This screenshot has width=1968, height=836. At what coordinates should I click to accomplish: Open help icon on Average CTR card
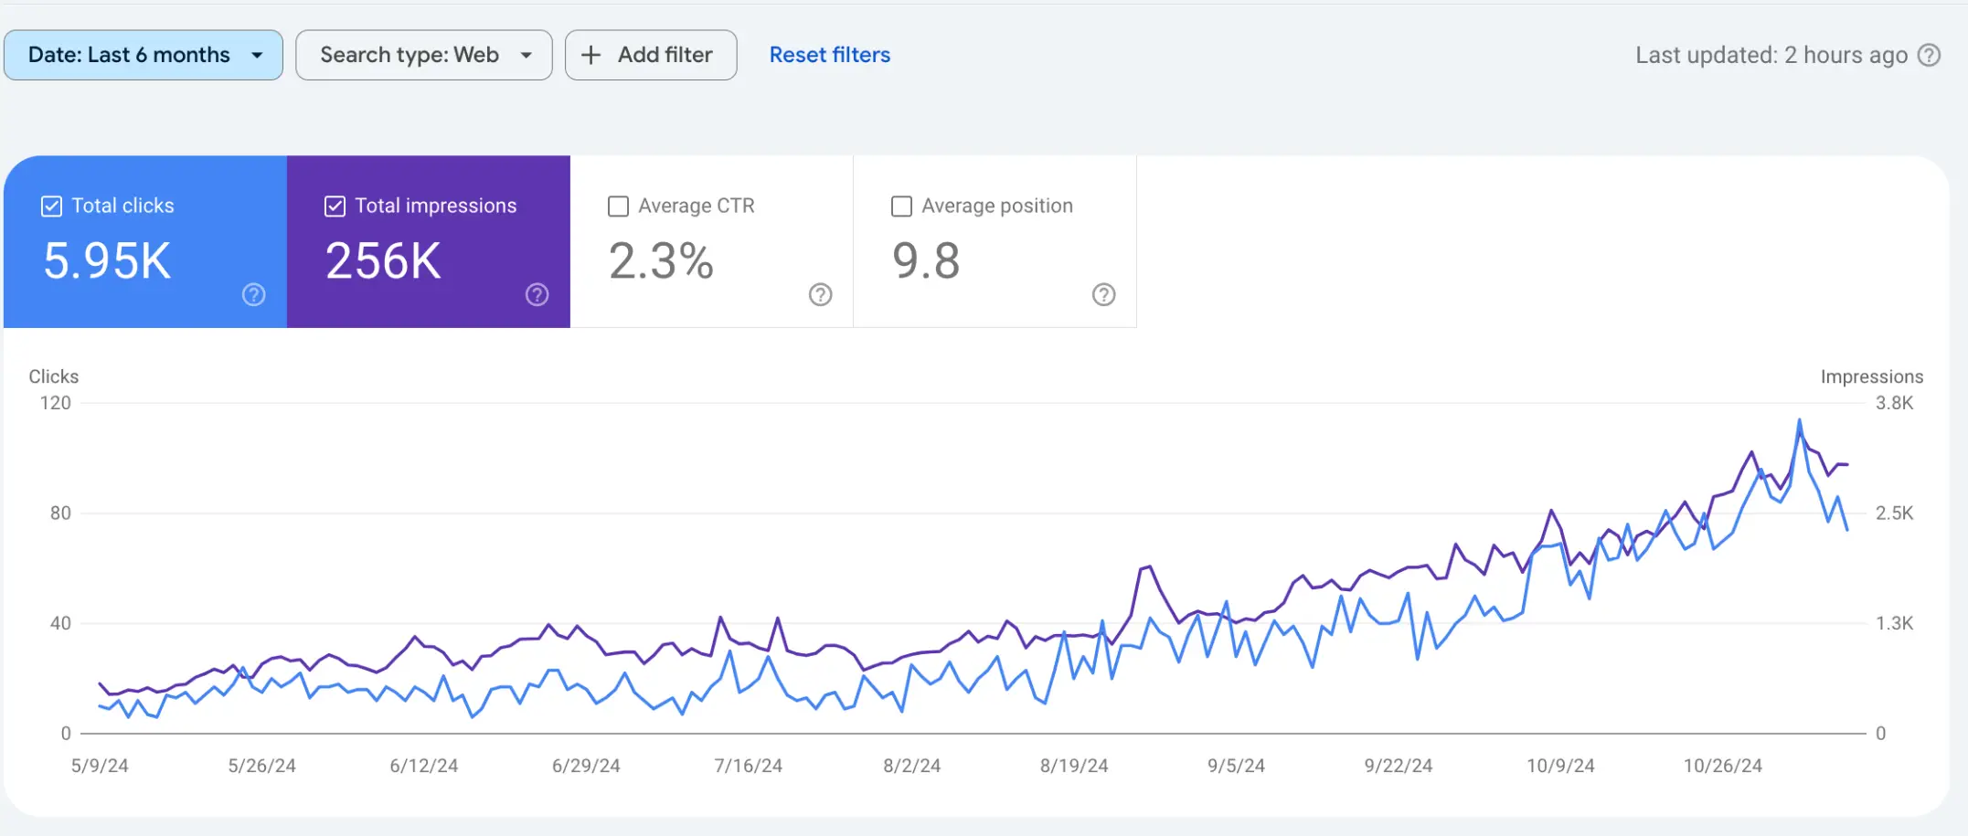coord(821,294)
